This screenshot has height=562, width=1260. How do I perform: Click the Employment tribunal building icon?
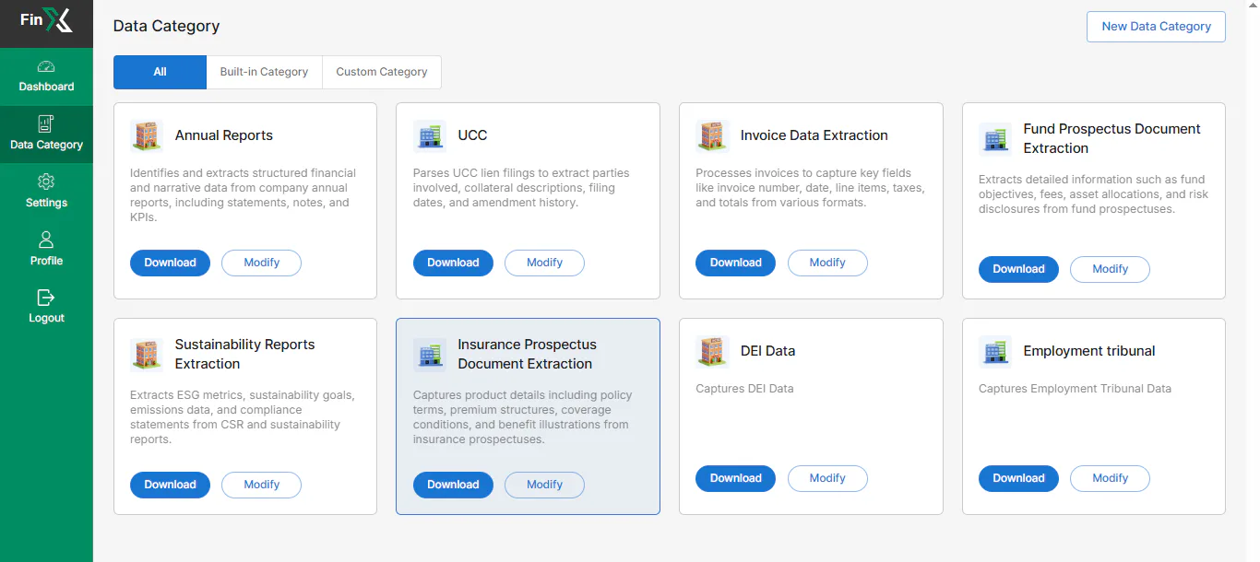995,351
